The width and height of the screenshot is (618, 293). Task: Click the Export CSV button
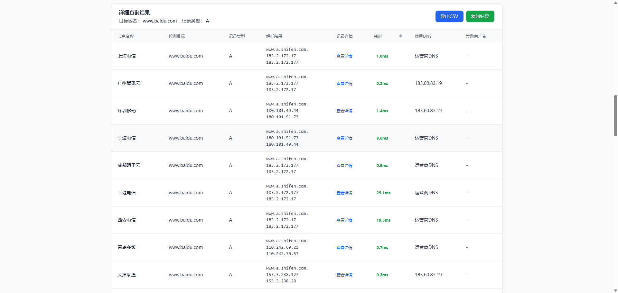click(x=449, y=16)
